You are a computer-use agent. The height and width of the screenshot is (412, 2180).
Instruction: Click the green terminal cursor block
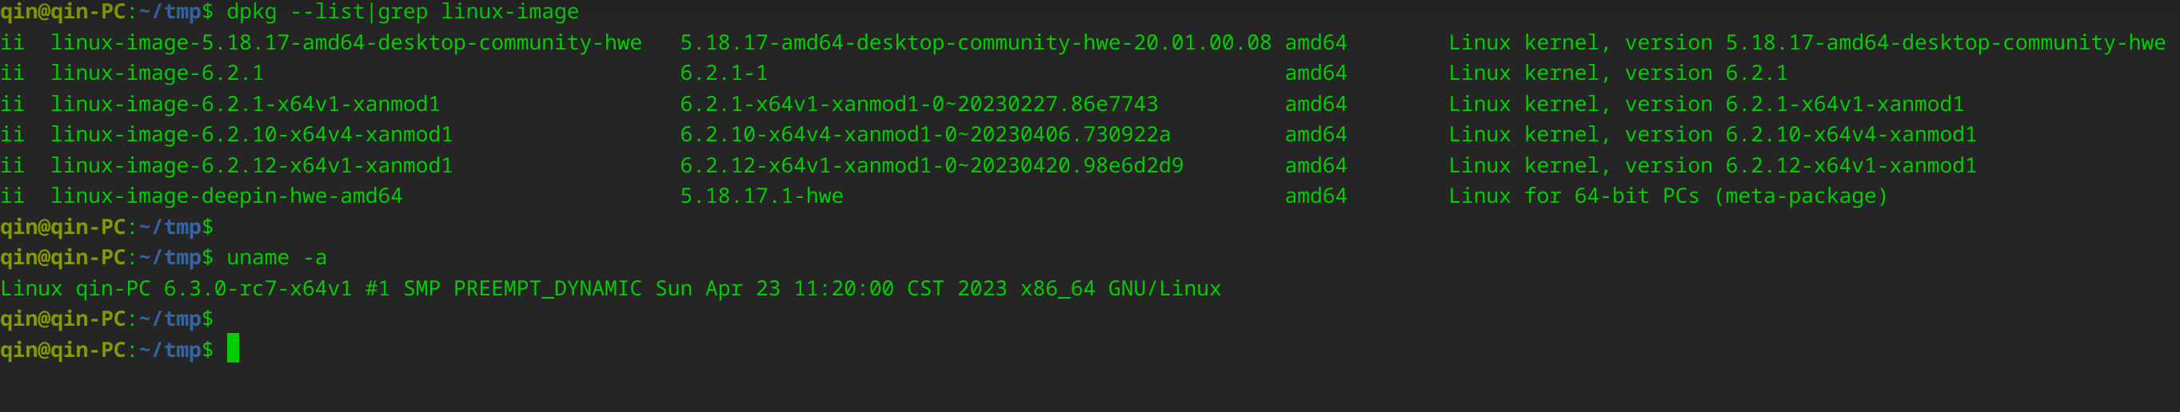point(233,349)
